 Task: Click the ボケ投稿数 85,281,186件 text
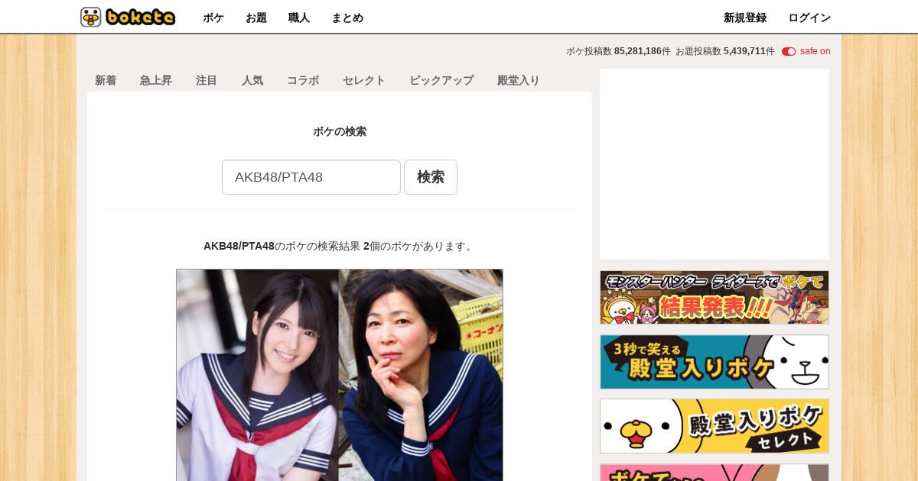click(618, 51)
